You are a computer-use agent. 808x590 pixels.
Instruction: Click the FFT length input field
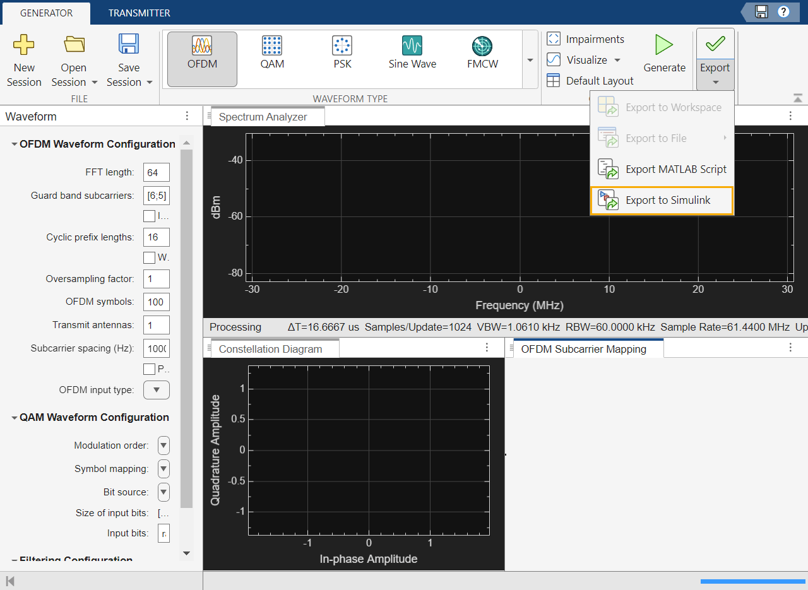pyautogui.click(x=156, y=172)
